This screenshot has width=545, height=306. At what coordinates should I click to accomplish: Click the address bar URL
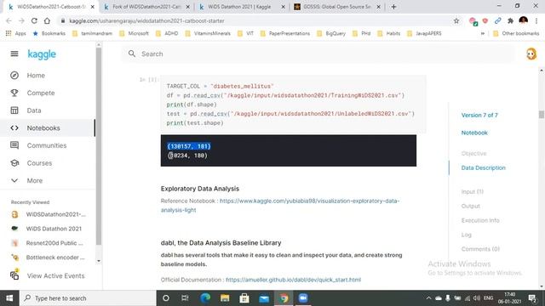(146, 20)
